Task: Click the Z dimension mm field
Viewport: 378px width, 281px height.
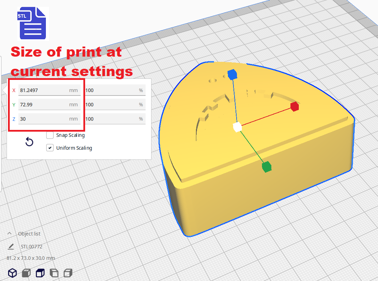Action: click(43, 119)
